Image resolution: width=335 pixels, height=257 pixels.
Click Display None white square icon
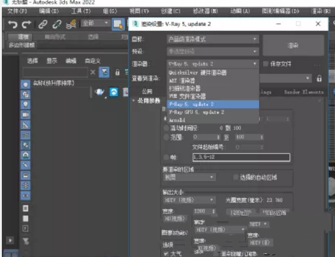(x=25, y=219)
